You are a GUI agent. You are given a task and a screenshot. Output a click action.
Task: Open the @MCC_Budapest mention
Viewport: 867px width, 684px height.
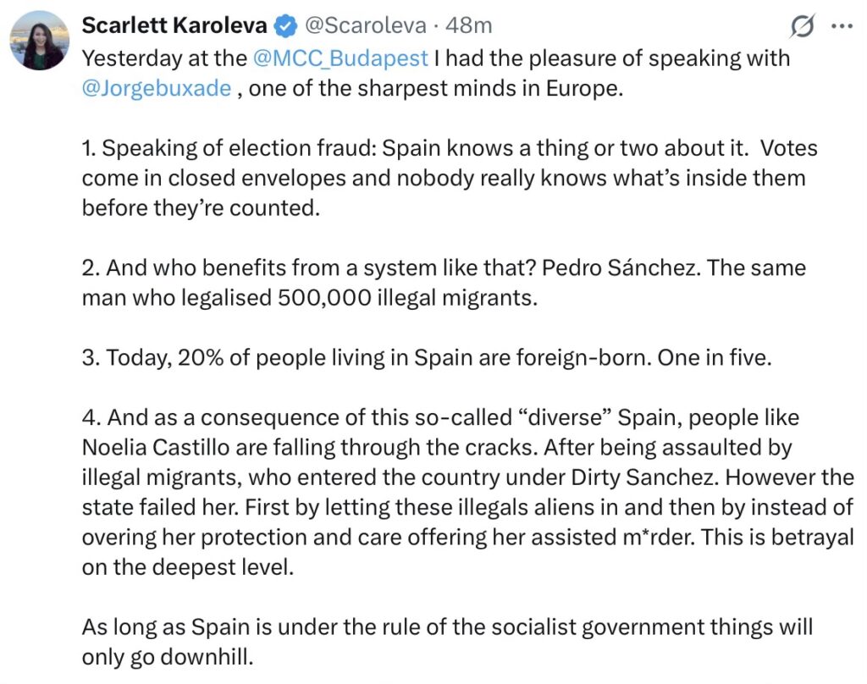pos(340,58)
